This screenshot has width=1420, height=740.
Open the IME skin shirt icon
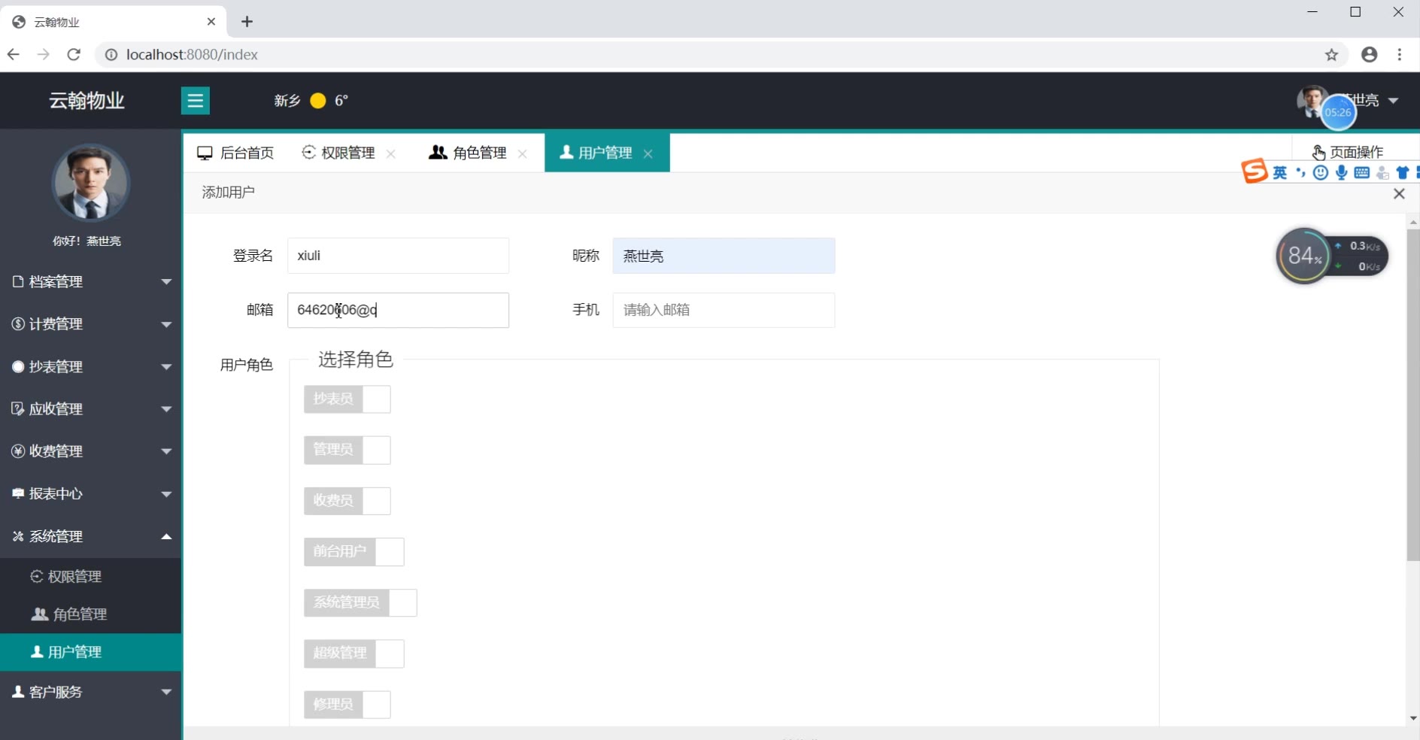[x=1402, y=173]
